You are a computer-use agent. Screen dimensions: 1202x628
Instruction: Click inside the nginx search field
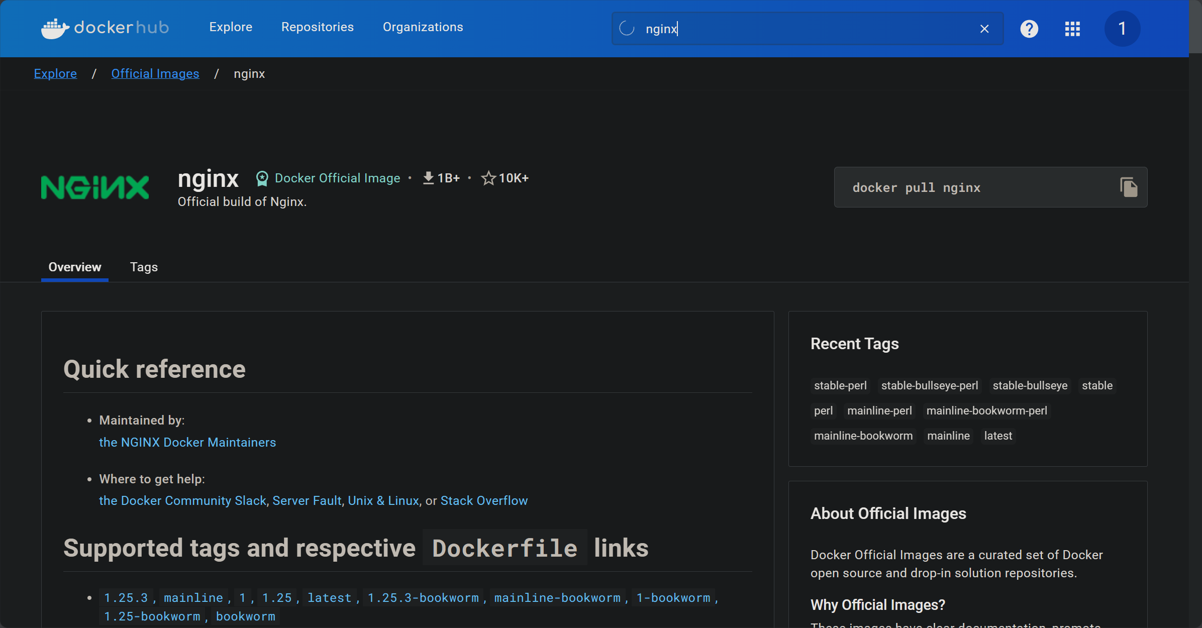(808, 29)
